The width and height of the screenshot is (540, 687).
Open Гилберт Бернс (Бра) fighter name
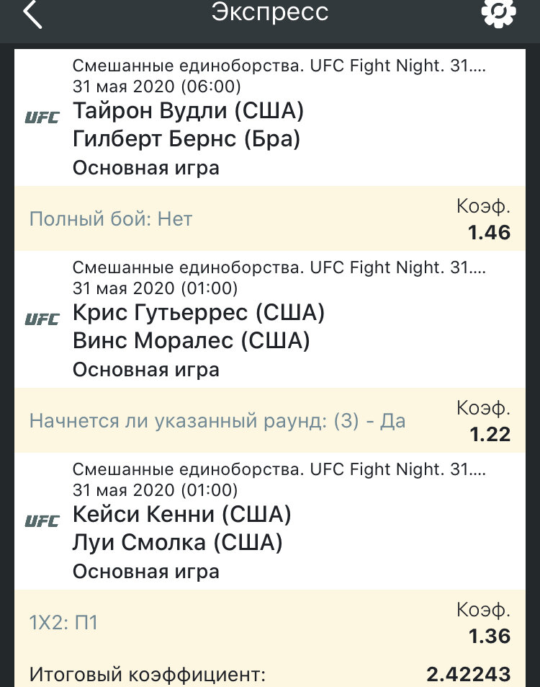click(x=186, y=139)
